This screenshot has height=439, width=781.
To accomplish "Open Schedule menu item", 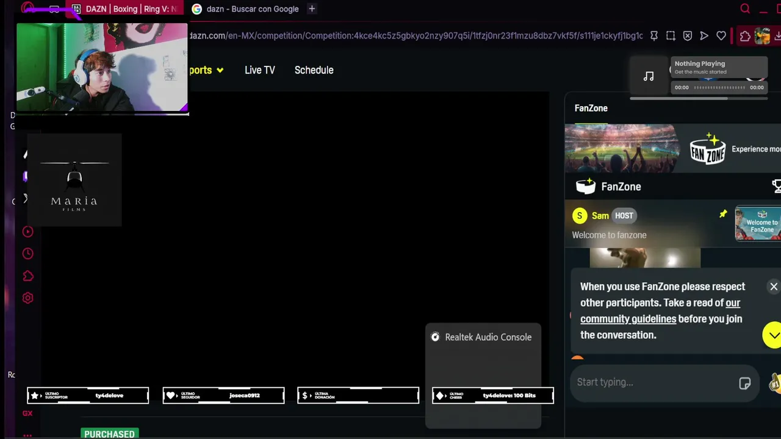I will [314, 70].
